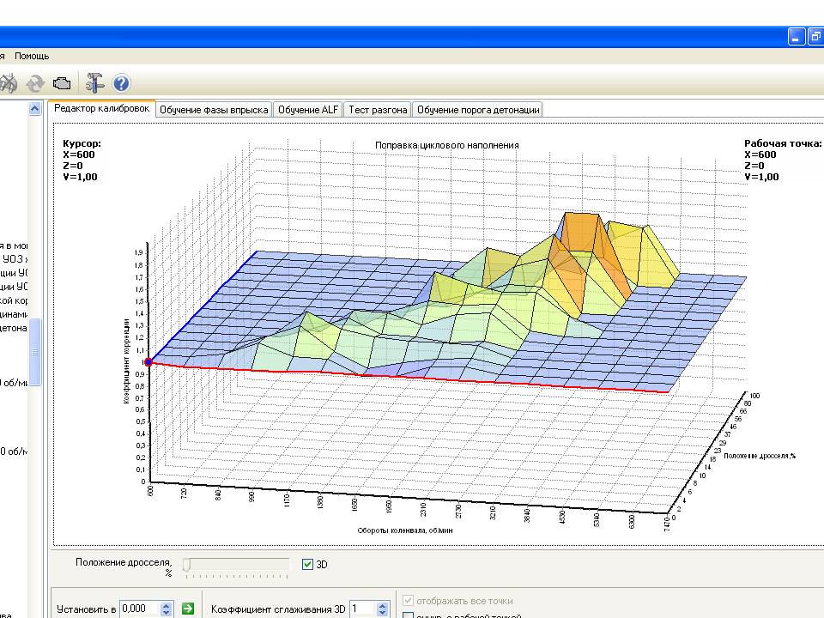Click the left panel scrollbar thumb

(x=34, y=352)
